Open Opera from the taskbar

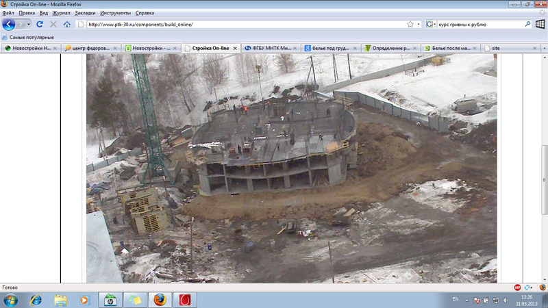pyautogui.click(x=184, y=300)
